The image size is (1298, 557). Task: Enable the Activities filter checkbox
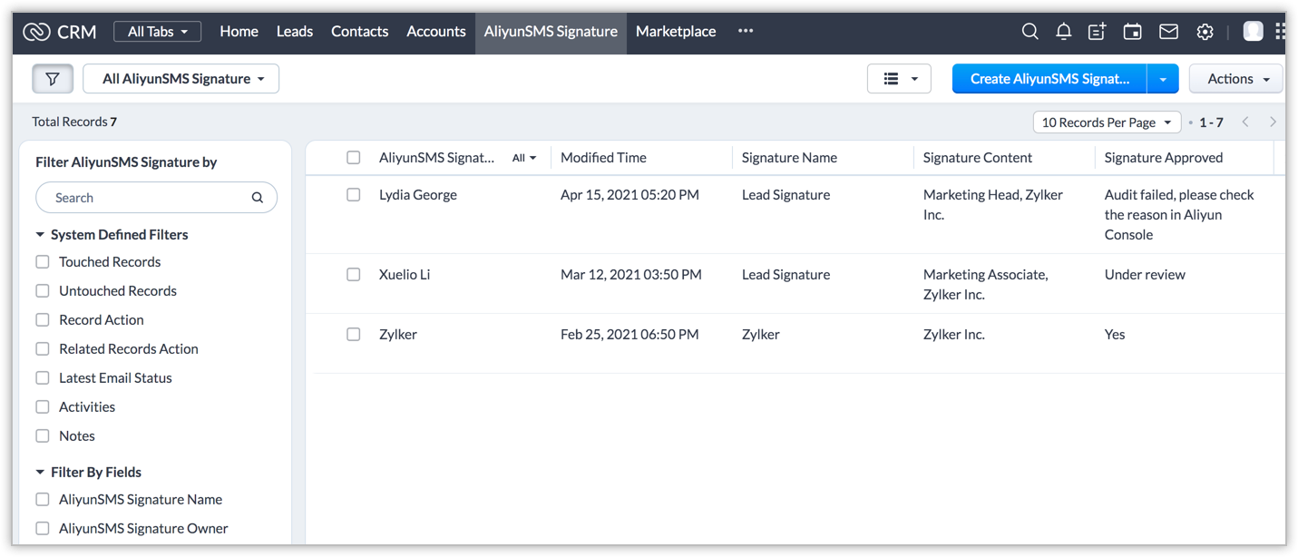[43, 407]
